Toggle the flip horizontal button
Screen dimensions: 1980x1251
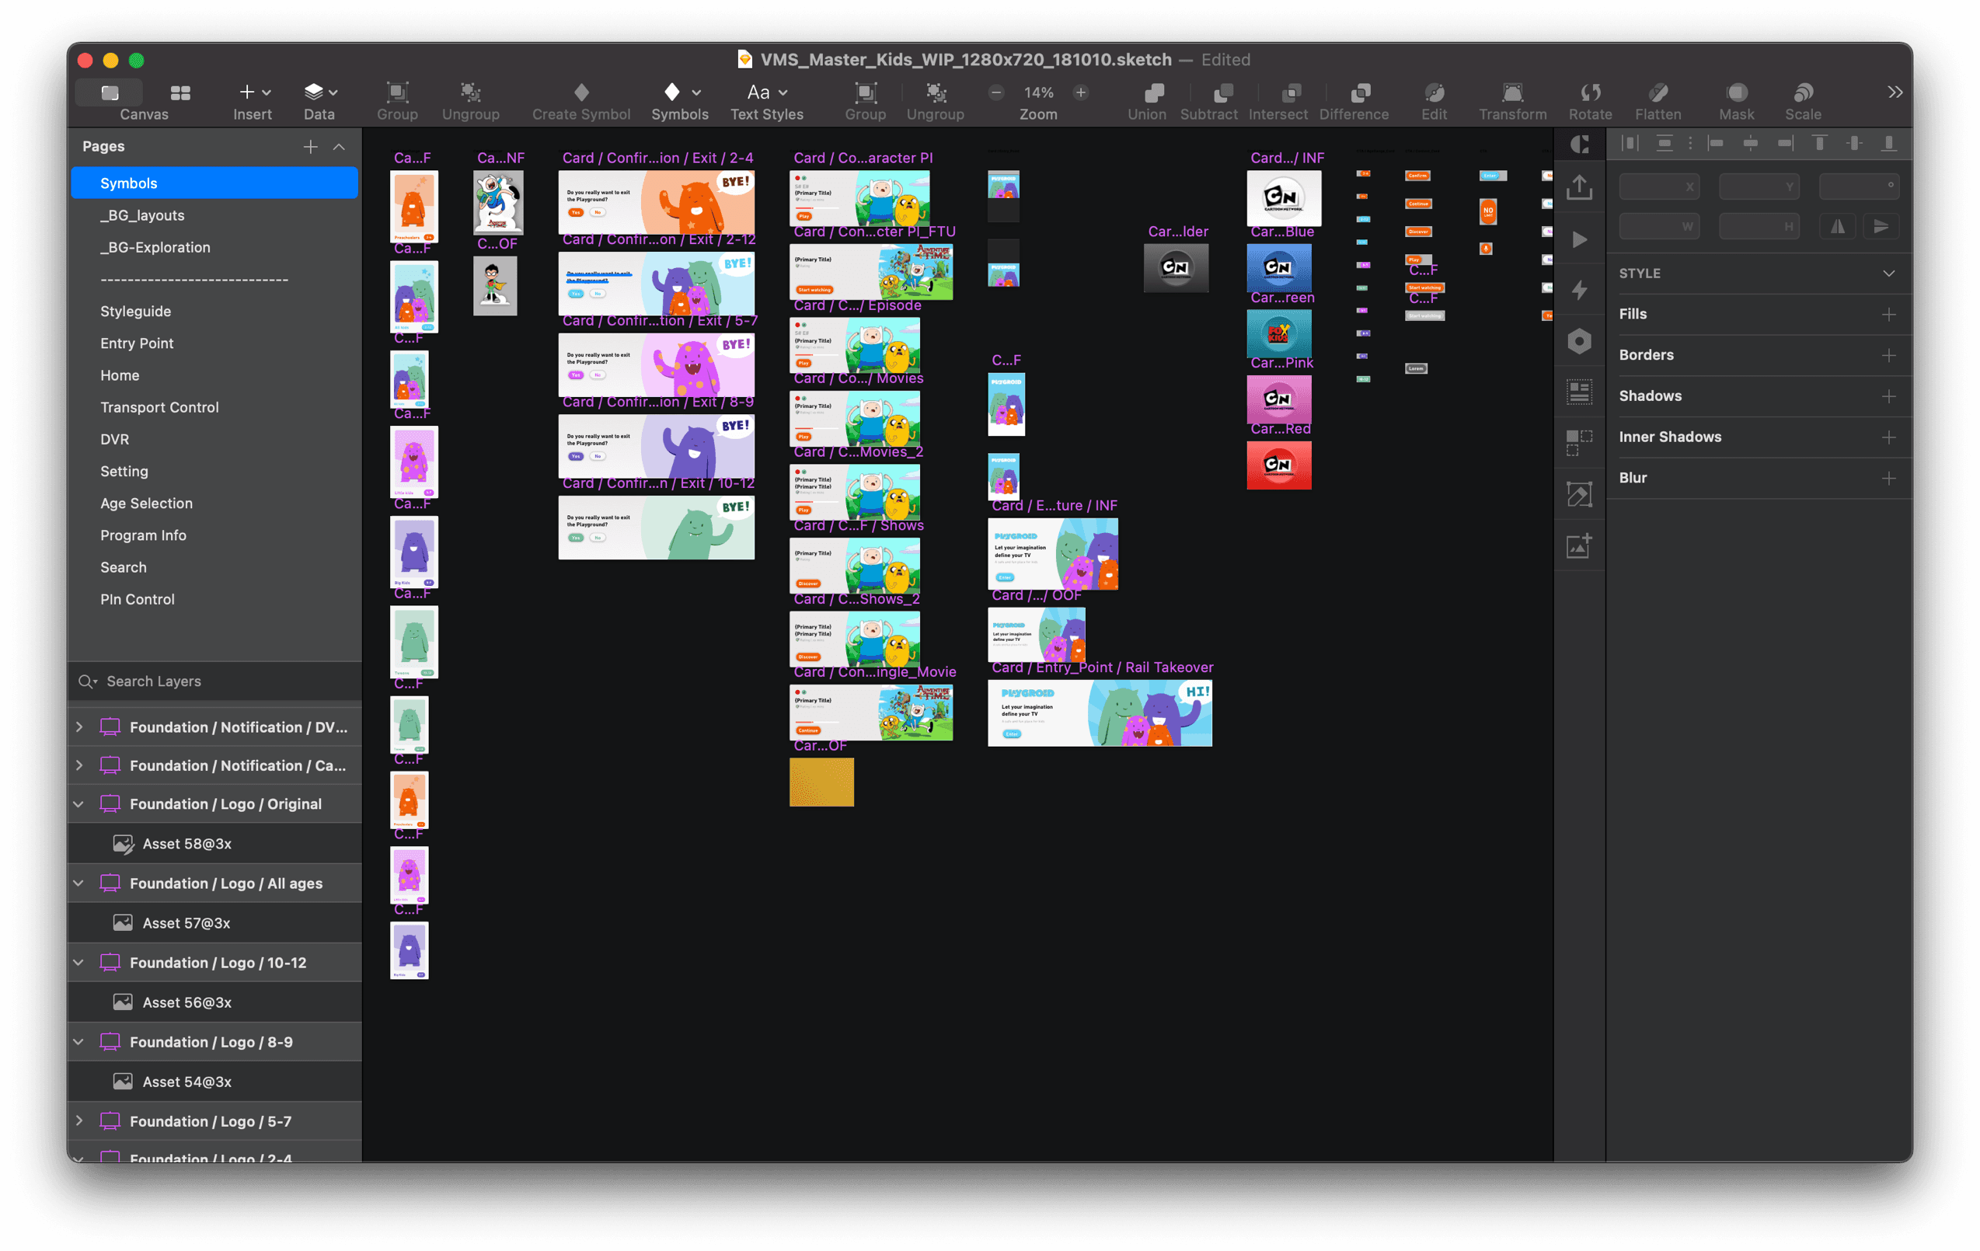click(1837, 226)
